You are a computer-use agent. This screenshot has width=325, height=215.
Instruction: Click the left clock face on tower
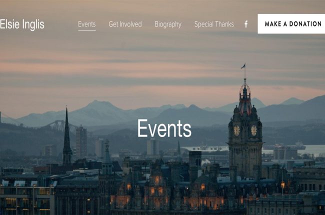point(236,130)
